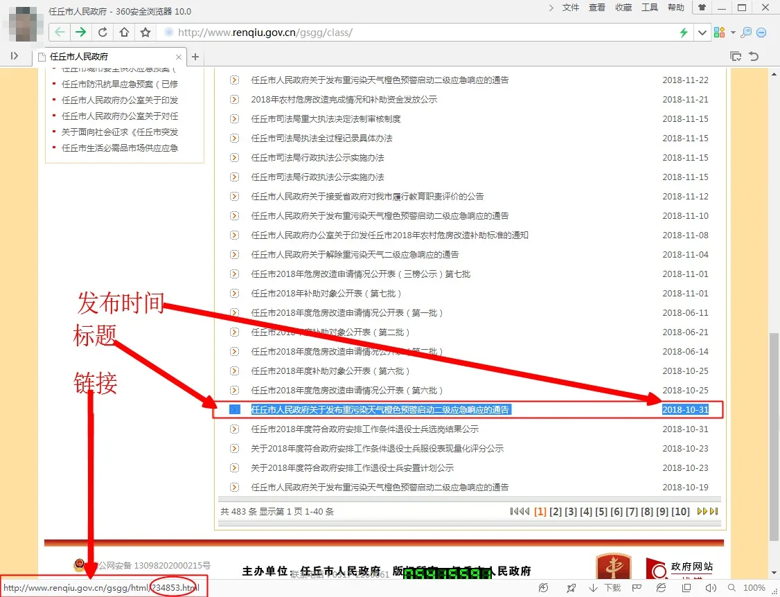Open 任丘市司法局执法全过程记录具体办法 link
780x597 pixels.
pyautogui.click(x=321, y=139)
